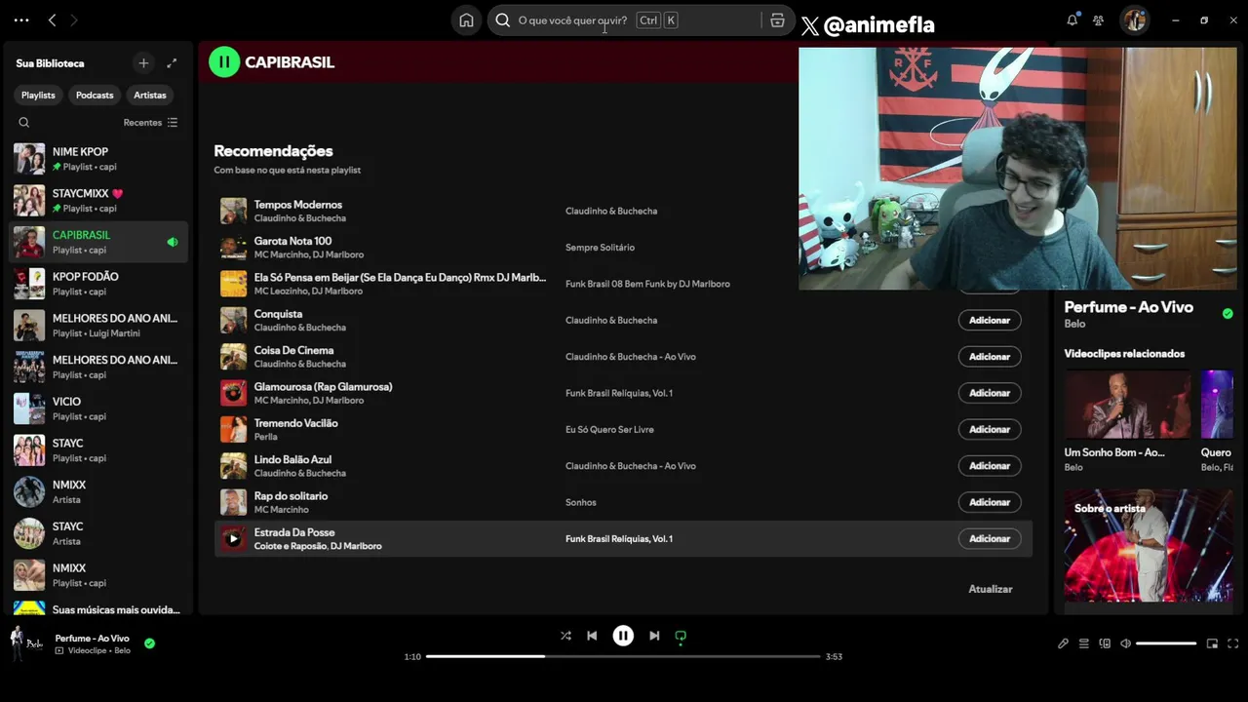Refresh recommendations with Atualizar
Image resolution: width=1248 pixels, height=702 pixels.
click(x=991, y=589)
